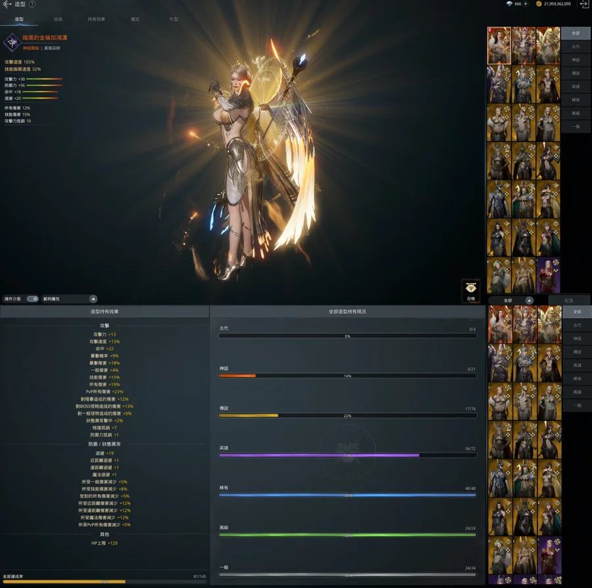The image size is (592, 588).
Task: Click the 全部造型持有現況 panel header
Action: point(347,311)
